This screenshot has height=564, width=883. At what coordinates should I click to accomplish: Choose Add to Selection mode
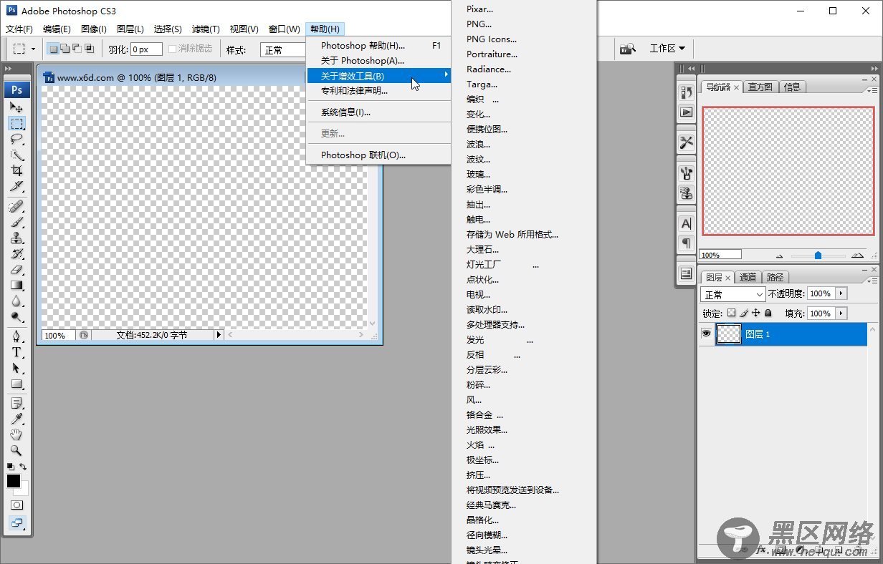pyautogui.click(x=65, y=49)
